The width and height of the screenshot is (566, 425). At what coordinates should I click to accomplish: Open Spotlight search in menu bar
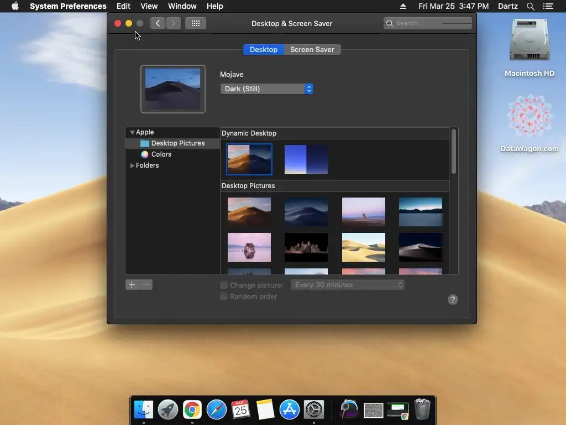530,6
